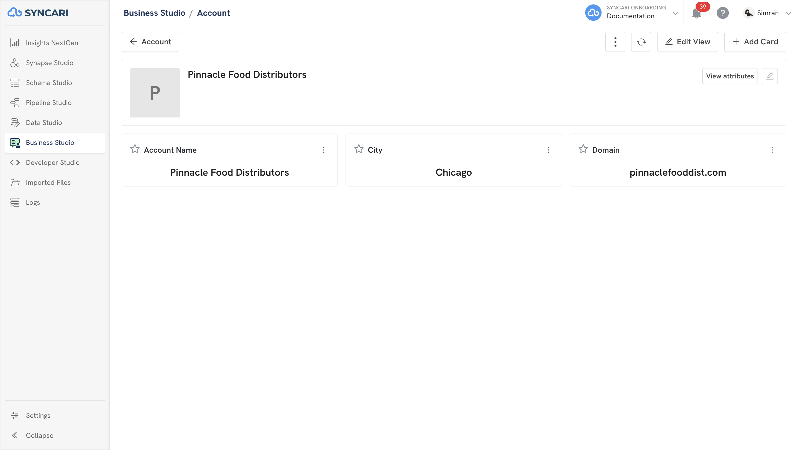Screen dimensions: 798x450
Task: Click the Account breadcrumb link
Action: (x=213, y=13)
